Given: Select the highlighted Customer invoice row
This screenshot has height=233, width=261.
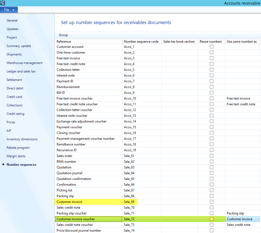Looking at the screenshot, I should click(x=69, y=202).
